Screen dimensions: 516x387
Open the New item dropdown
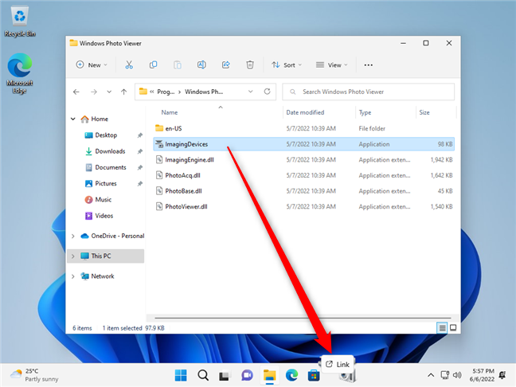tap(92, 64)
